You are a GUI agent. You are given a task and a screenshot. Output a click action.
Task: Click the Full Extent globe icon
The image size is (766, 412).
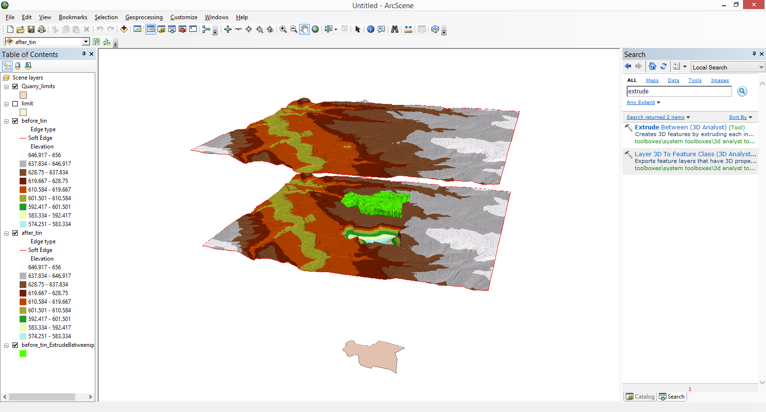(315, 29)
